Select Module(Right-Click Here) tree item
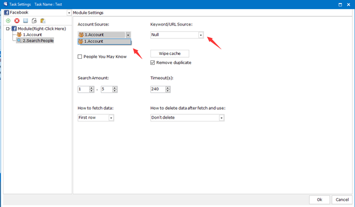 (42, 29)
